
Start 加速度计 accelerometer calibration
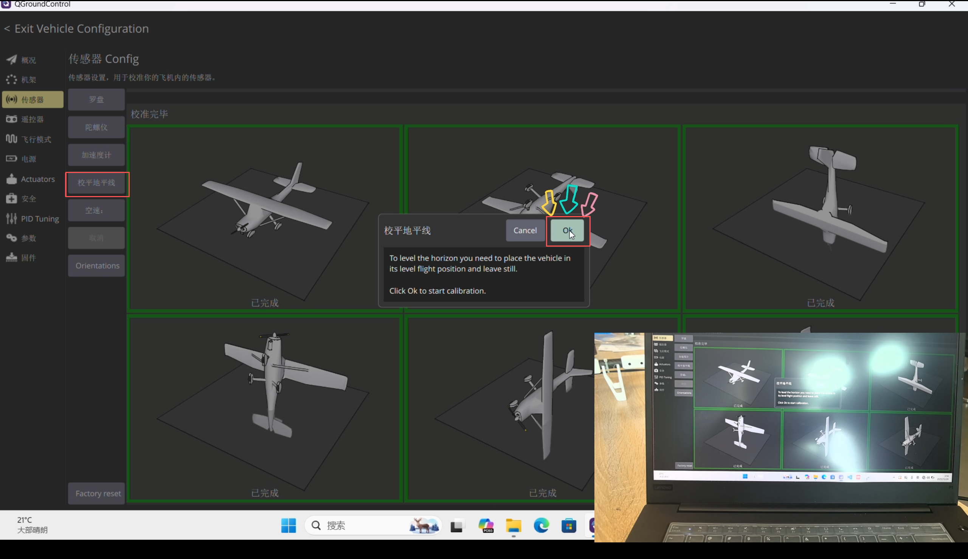[96, 155]
